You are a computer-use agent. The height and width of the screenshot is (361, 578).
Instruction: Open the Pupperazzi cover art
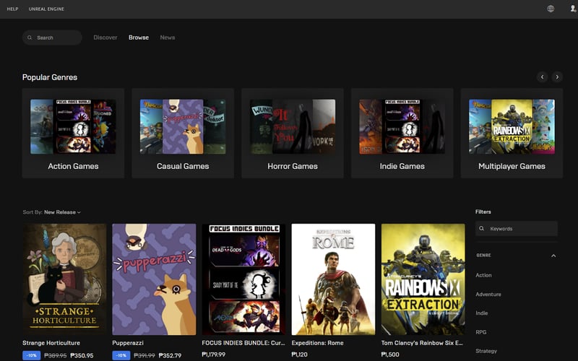[154, 279]
